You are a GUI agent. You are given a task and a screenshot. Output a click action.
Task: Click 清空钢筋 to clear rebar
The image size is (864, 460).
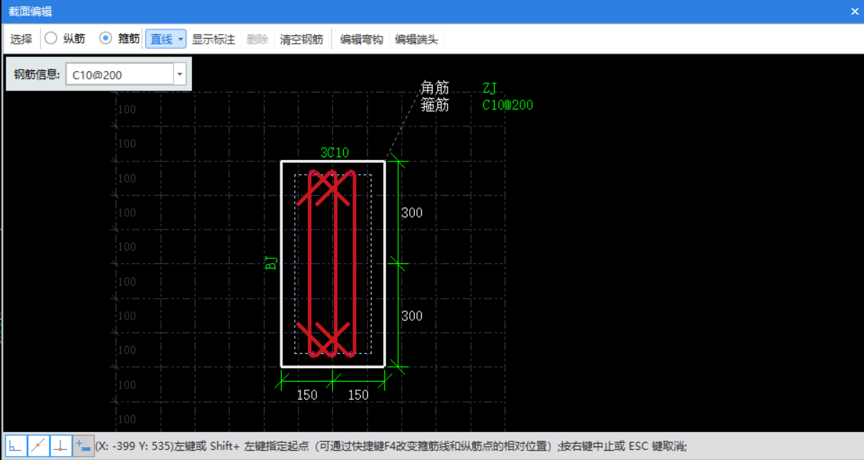[x=301, y=39]
